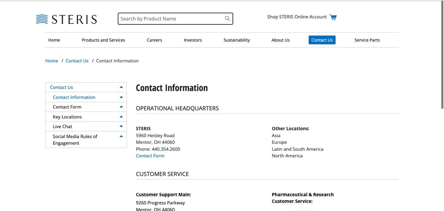Click the CUSTOMER SERVICE heading

162,174
